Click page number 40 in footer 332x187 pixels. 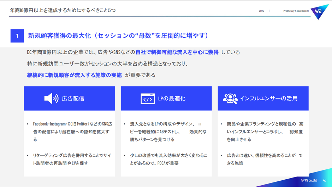coord(325,180)
